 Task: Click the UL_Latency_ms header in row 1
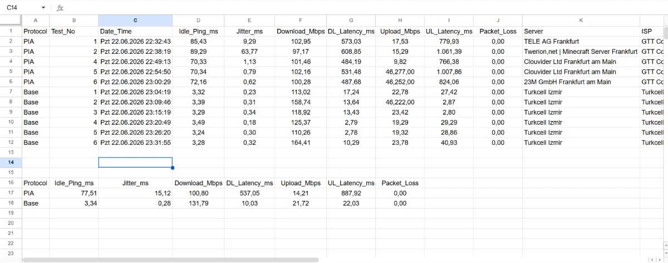[x=449, y=32]
